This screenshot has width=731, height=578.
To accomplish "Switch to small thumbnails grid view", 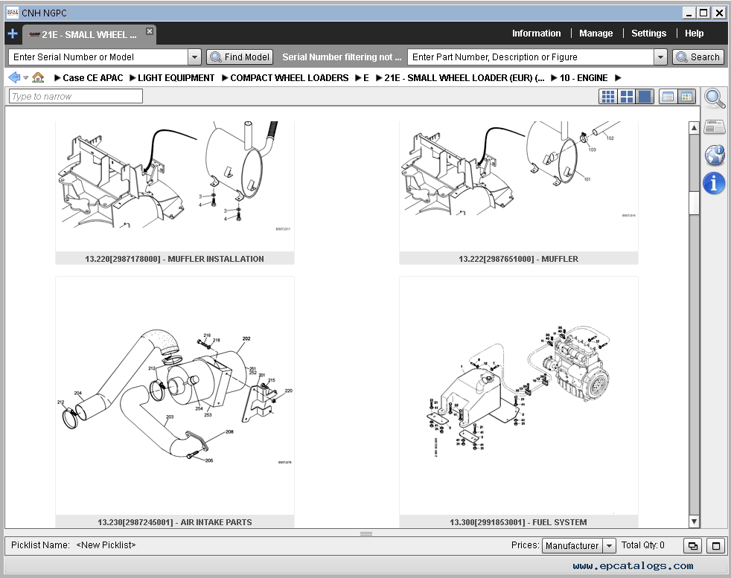I will (608, 97).
